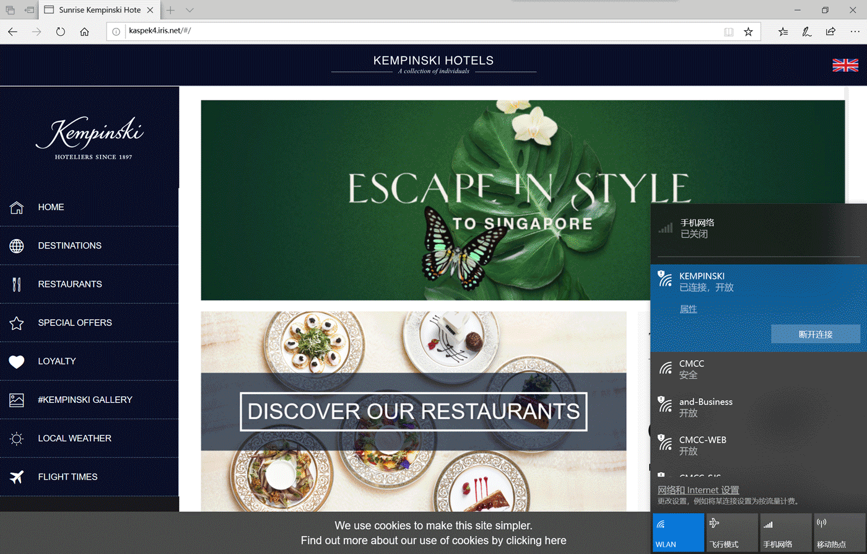Click the Share icon in toolbar
The image size is (867, 554).
830,32
